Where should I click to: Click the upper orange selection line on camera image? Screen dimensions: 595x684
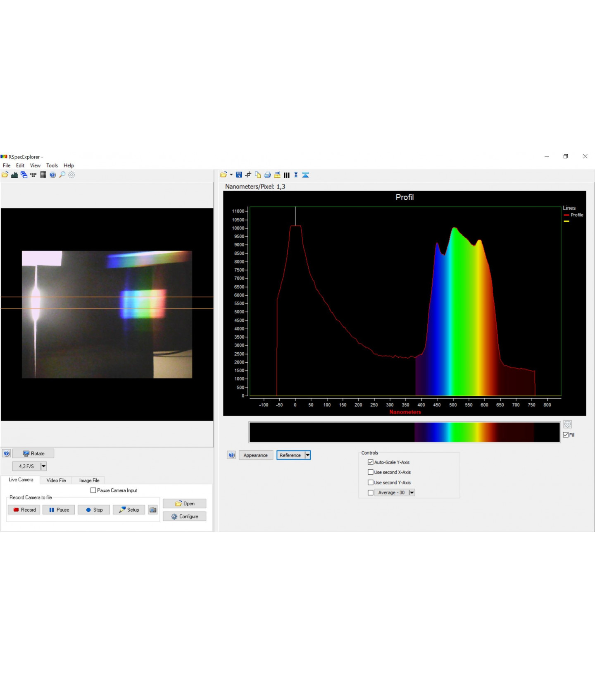pyautogui.click(x=107, y=297)
